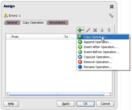
Task: Click the move down arrow icon
Action: [x=109, y=30]
